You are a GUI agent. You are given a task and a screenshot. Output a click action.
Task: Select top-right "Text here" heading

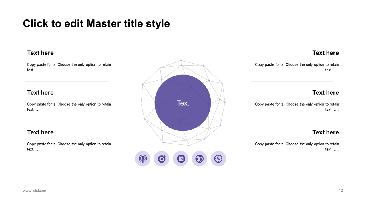coord(325,53)
